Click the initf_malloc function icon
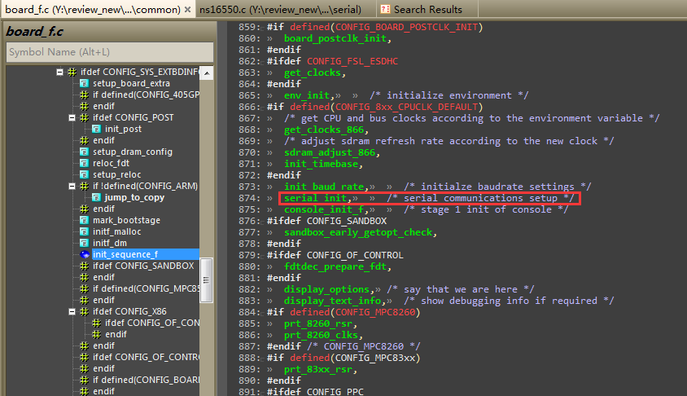Viewport: 687px width, 396px height. click(84, 231)
